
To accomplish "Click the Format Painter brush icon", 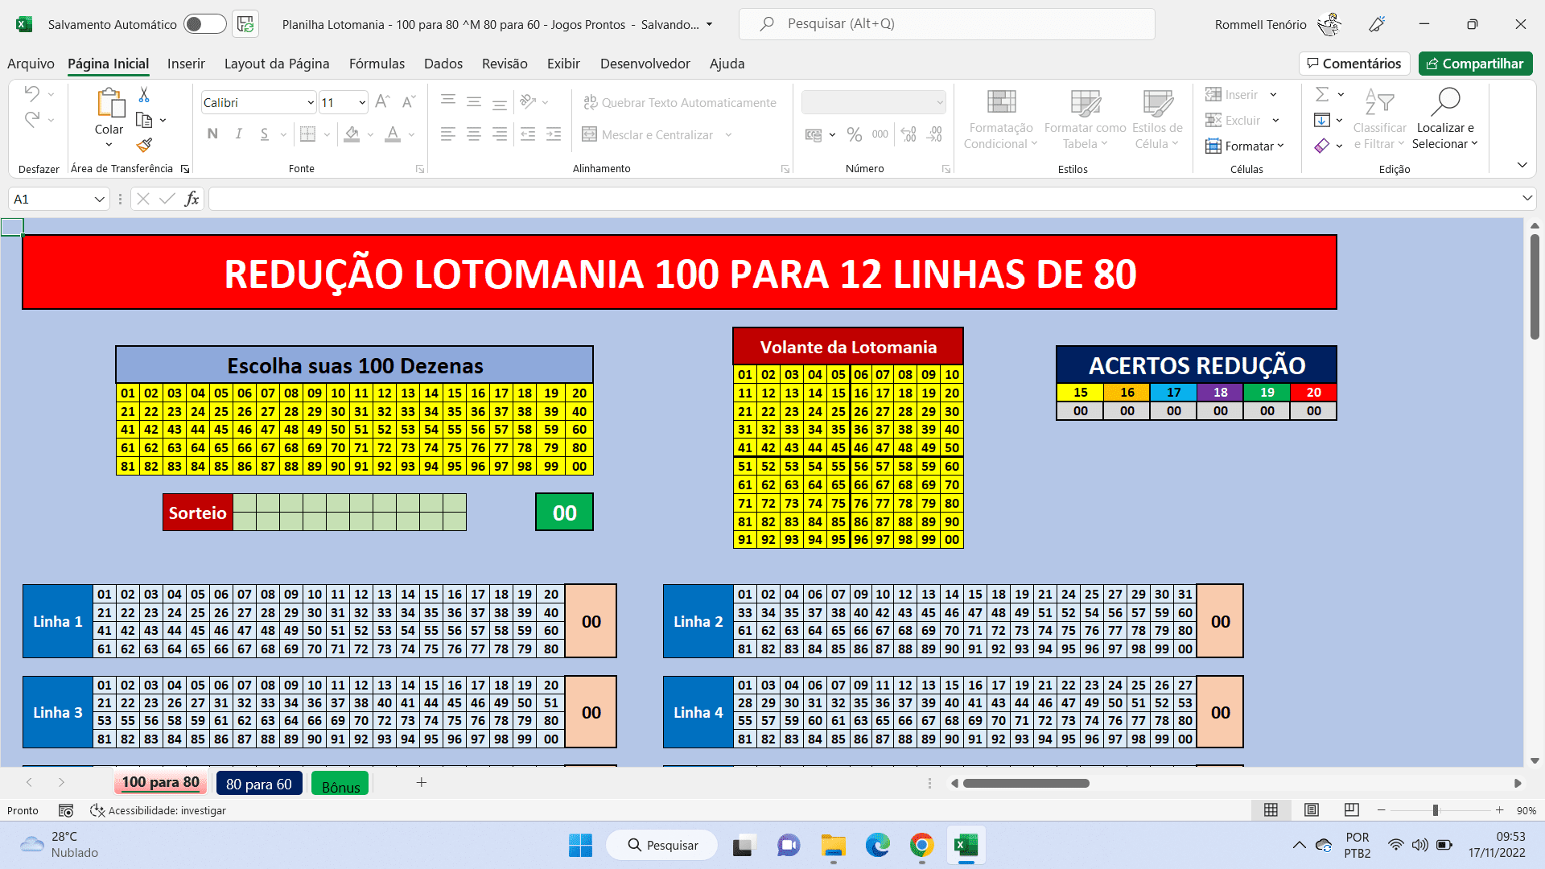I will (x=144, y=145).
